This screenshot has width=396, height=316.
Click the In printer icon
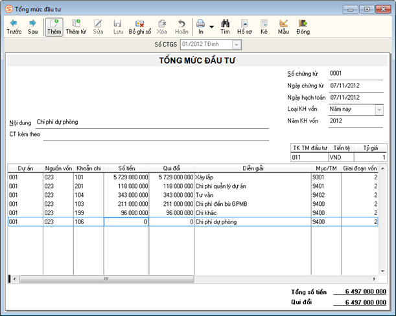click(200, 27)
